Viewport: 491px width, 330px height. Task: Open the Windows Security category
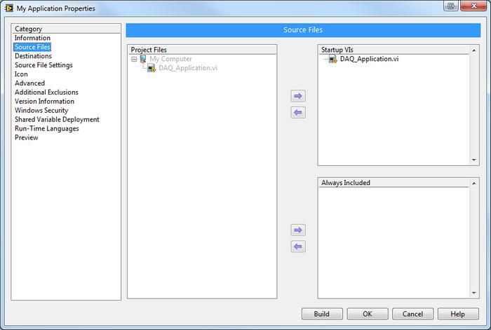[x=41, y=111]
